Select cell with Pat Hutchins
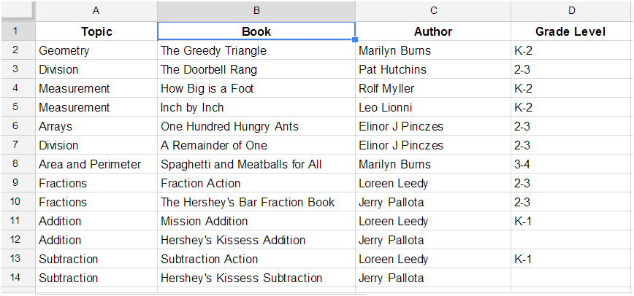This screenshot has height=296, width=634. point(433,69)
